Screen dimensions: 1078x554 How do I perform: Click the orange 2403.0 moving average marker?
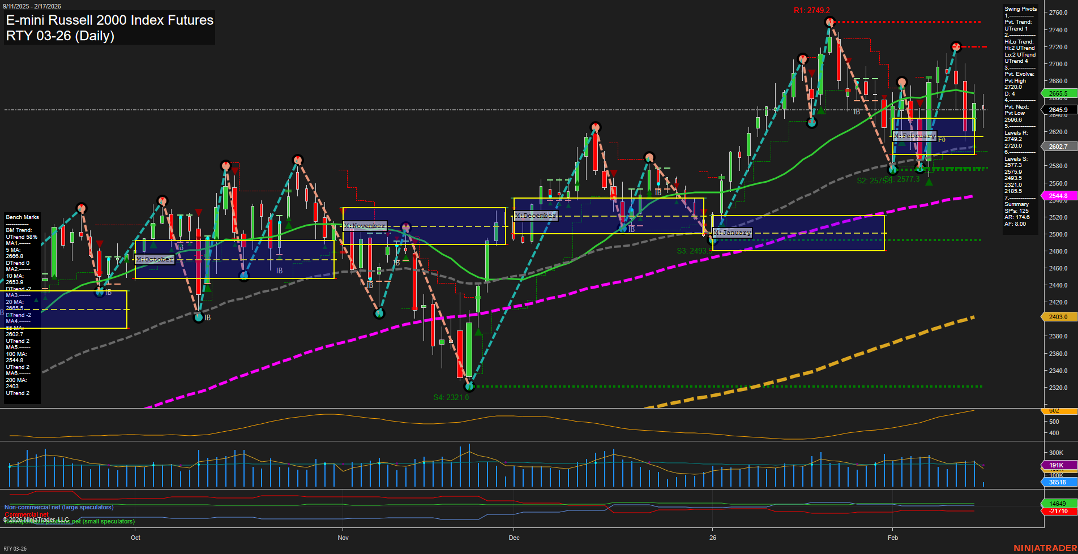1058,317
